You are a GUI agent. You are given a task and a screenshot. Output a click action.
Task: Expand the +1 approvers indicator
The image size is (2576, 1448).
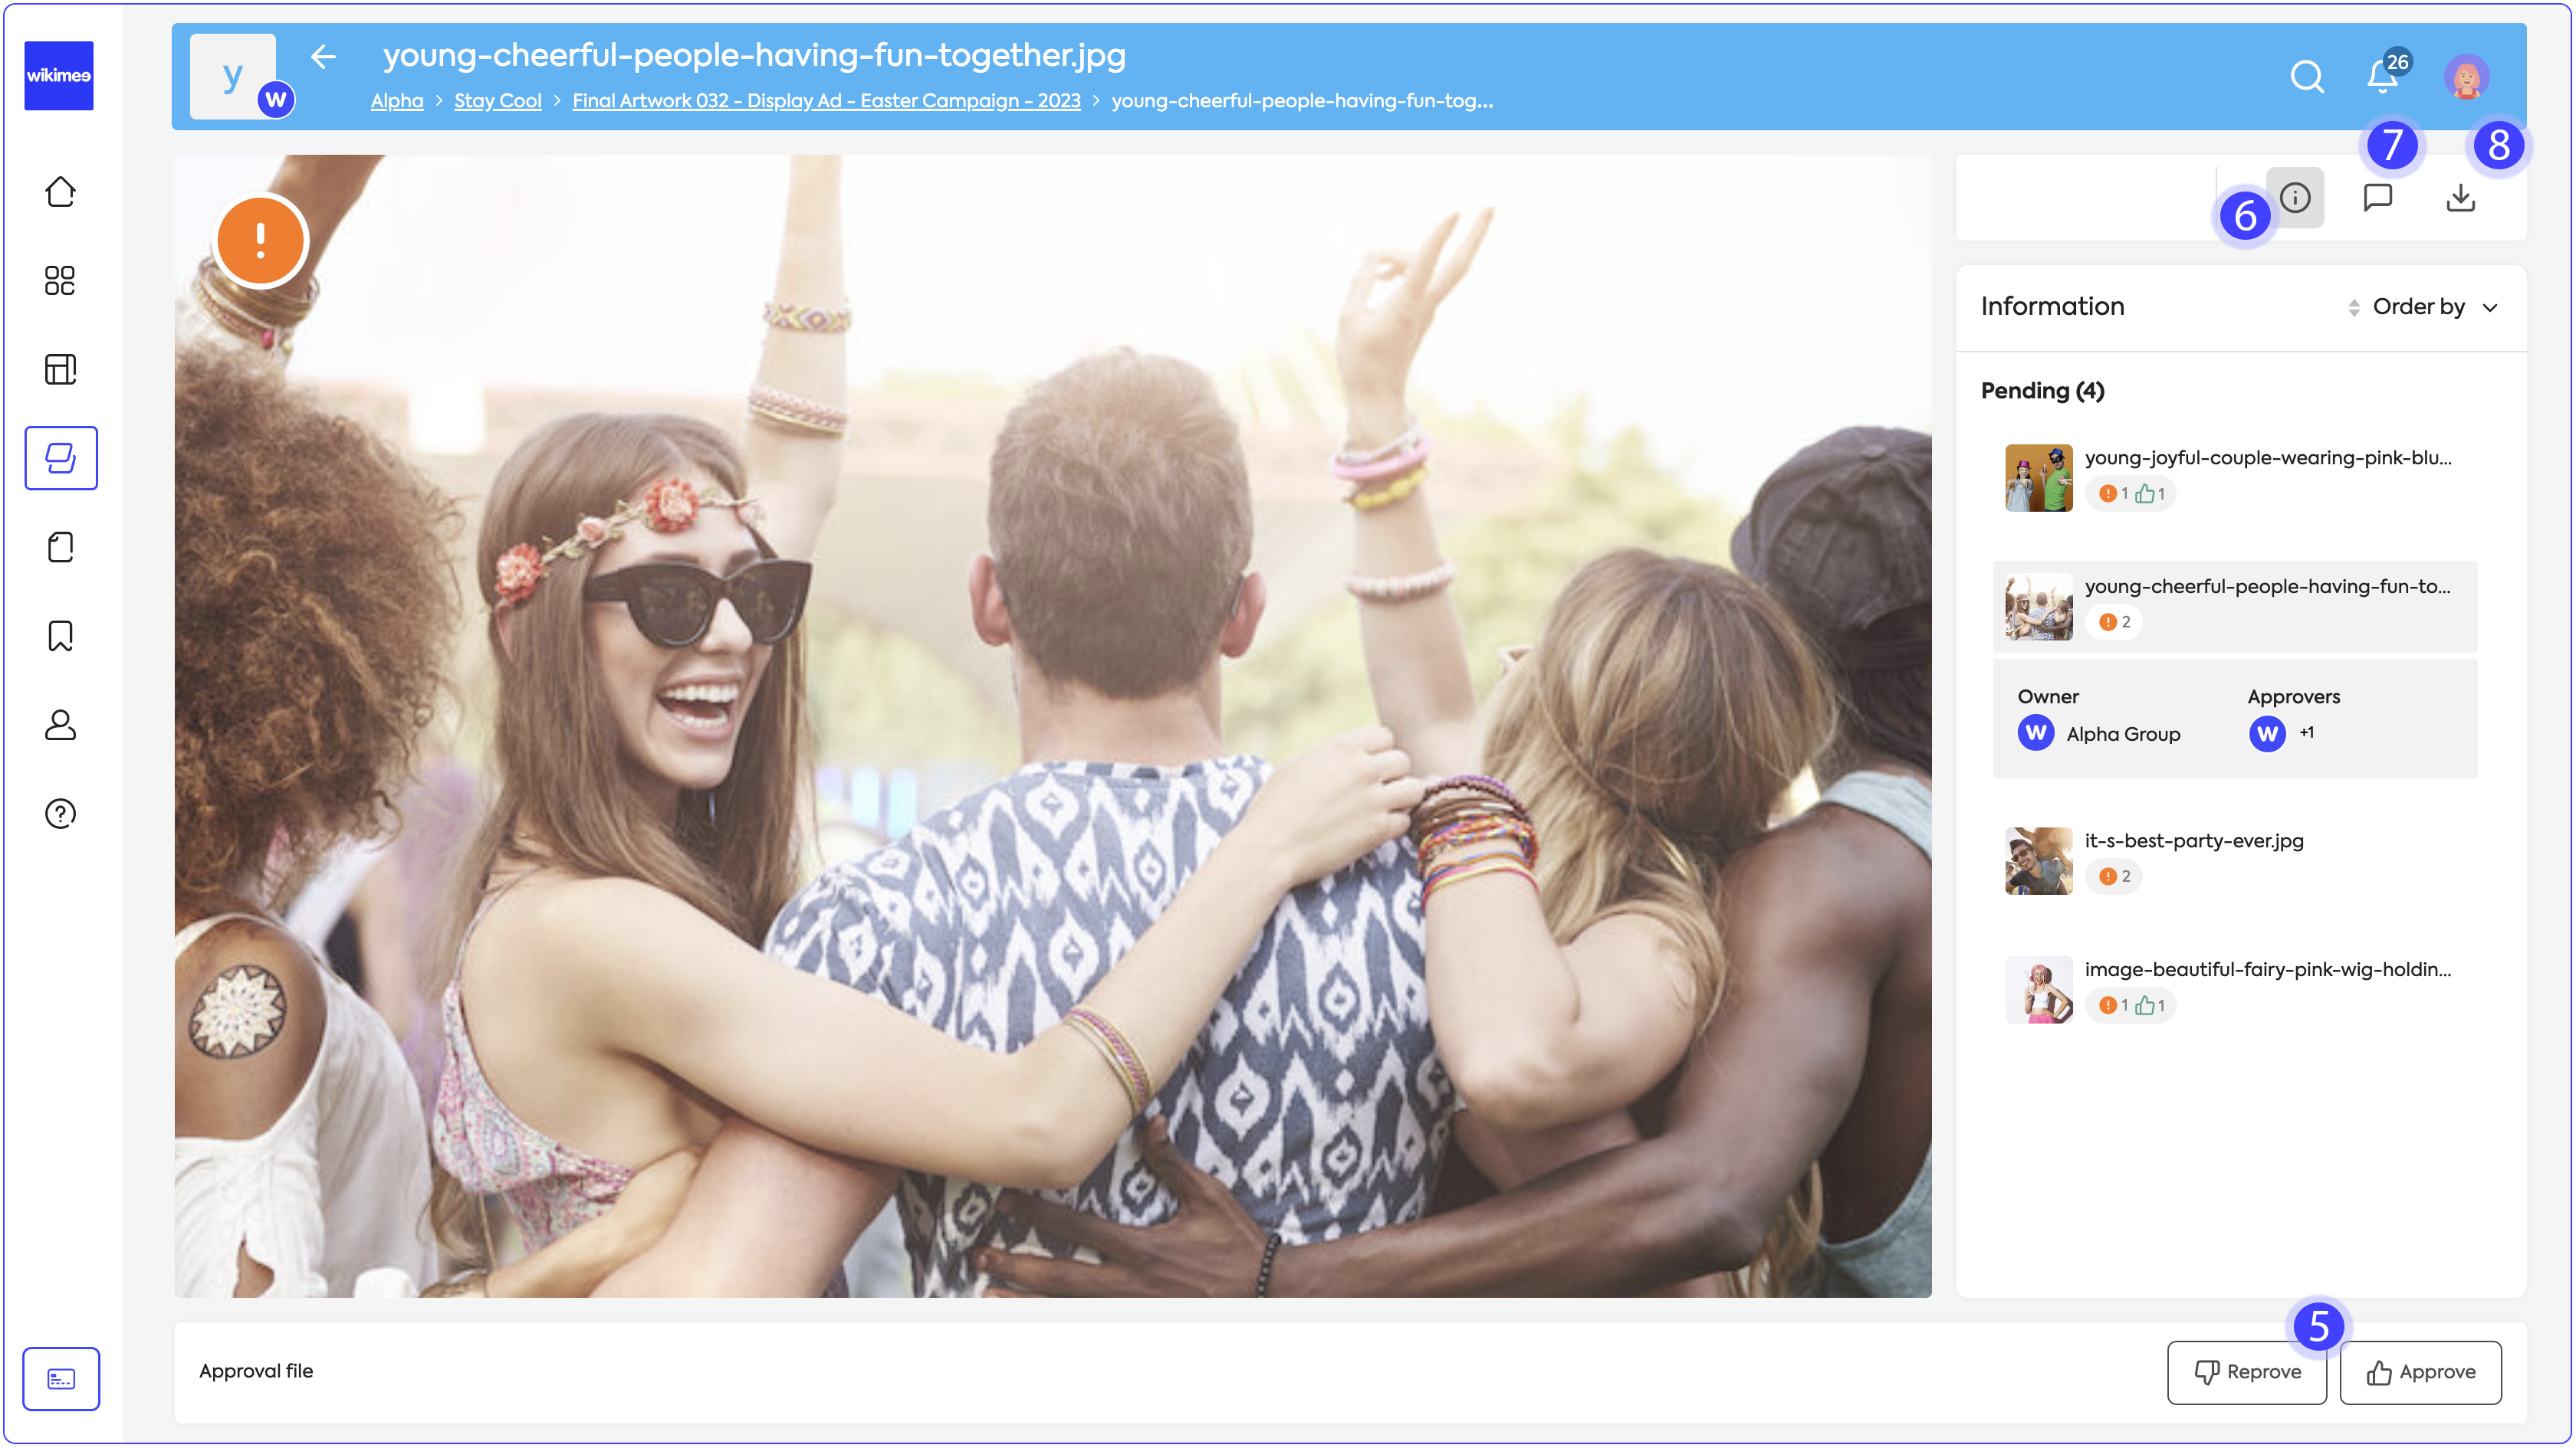click(x=2306, y=732)
